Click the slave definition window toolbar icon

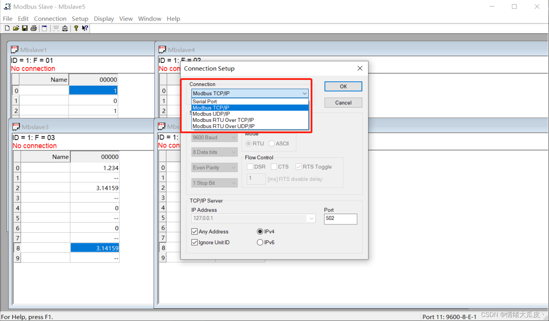(44, 28)
